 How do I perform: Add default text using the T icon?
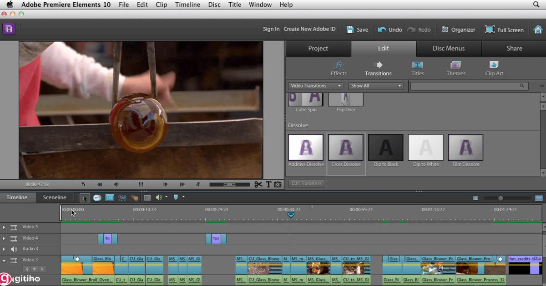(x=268, y=184)
